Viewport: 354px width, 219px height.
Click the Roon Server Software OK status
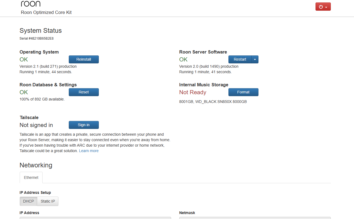pyautogui.click(x=183, y=60)
